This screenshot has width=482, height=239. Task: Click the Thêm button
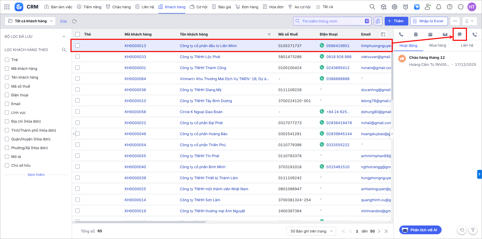click(396, 21)
